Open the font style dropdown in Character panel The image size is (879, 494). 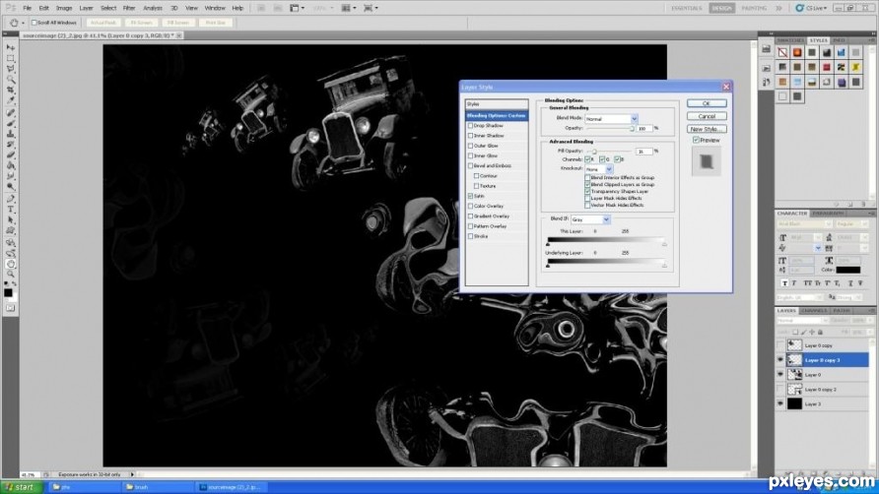point(851,224)
